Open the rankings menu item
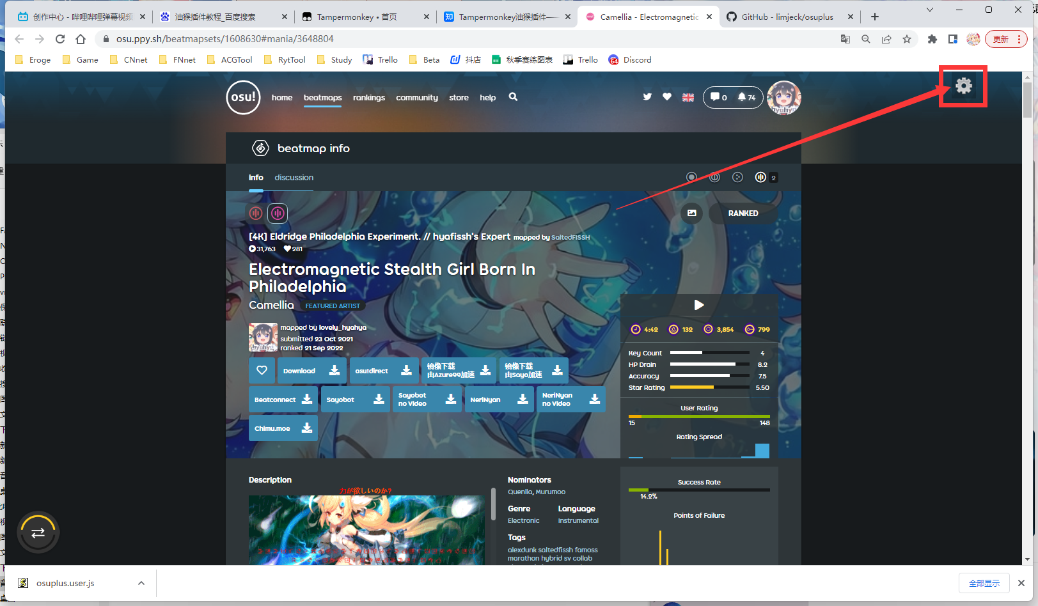The width and height of the screenshot is (1038, 606). [x=368, y=97]
